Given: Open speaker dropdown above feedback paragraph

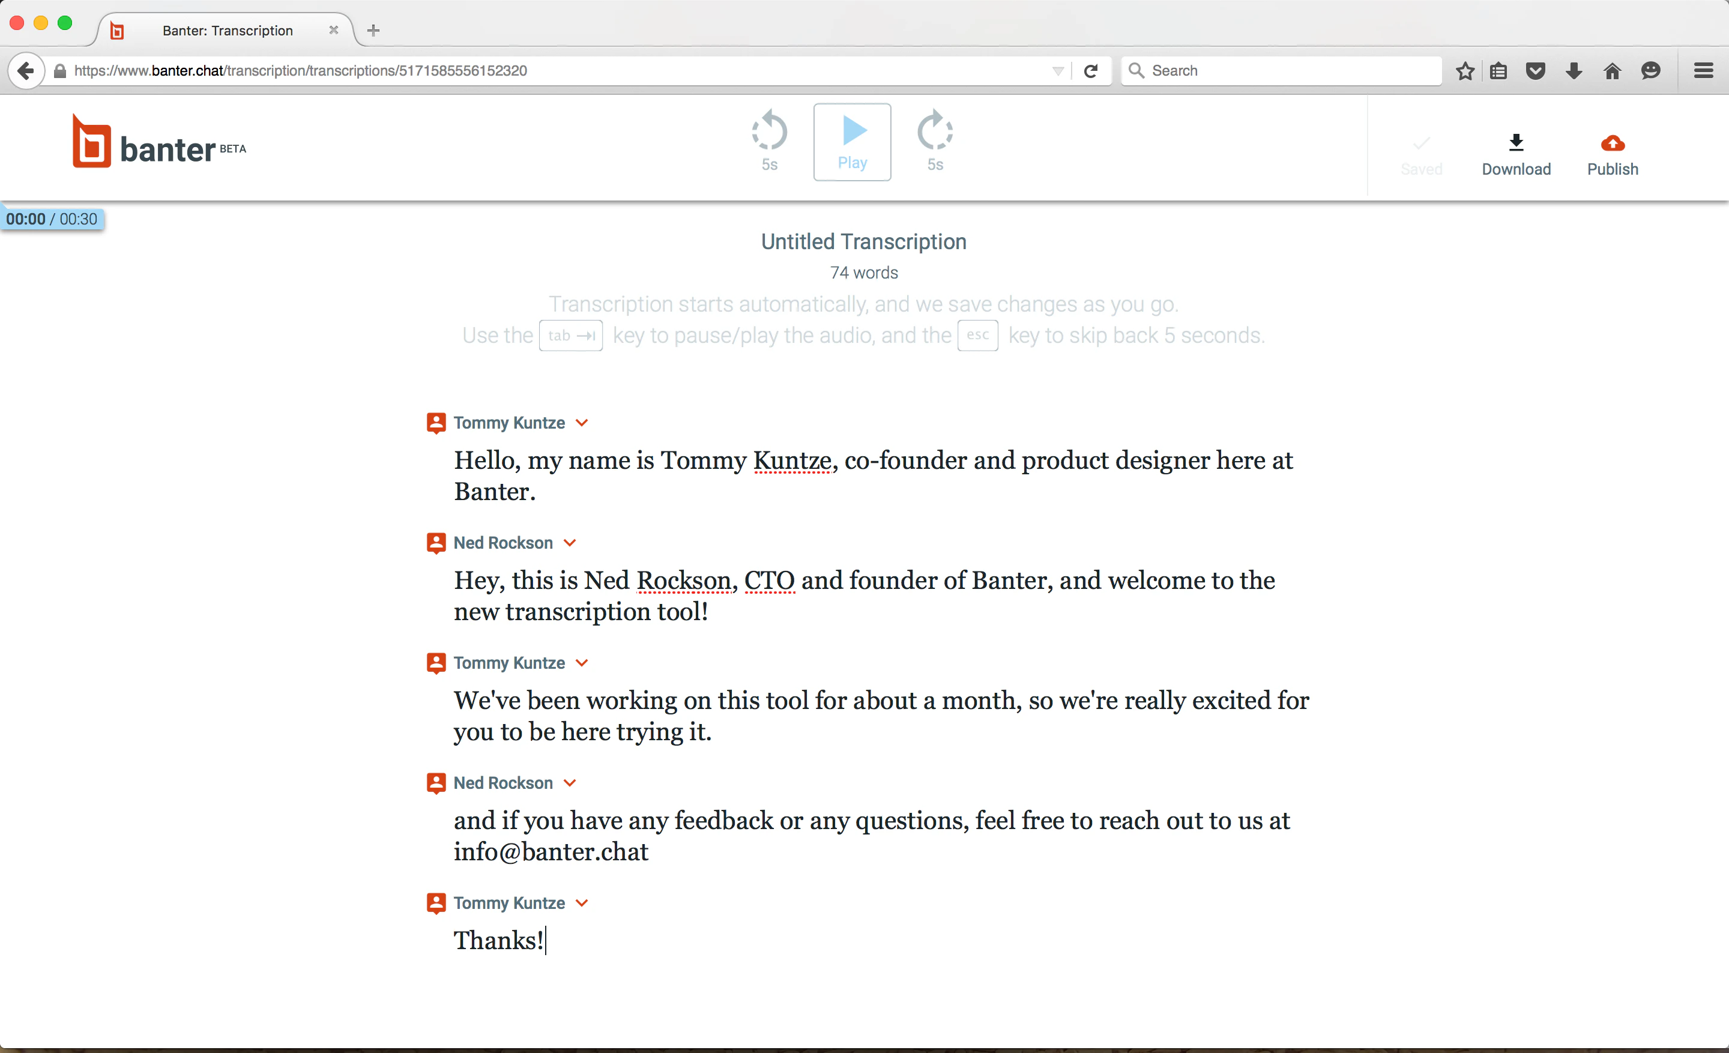Looking at the screenshot, I should [x=570, y=783].
